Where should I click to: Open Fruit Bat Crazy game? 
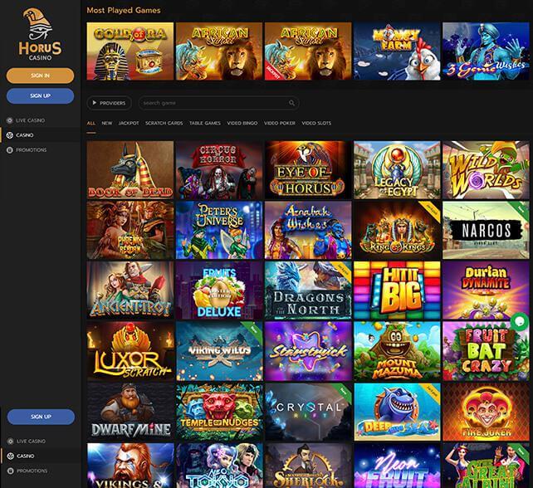point(486,351)
